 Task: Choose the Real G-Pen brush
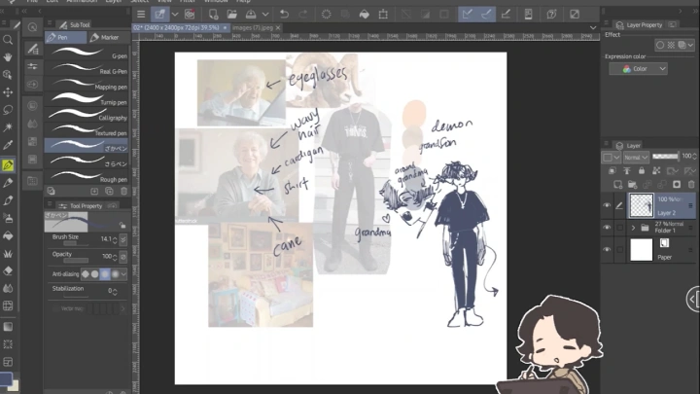[x=87, y=69]
